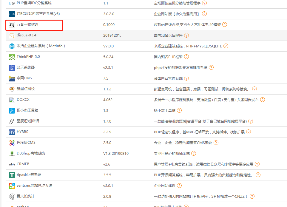Click the DOXCX image icon
This screenshot has height=207, width=287.
12,100
